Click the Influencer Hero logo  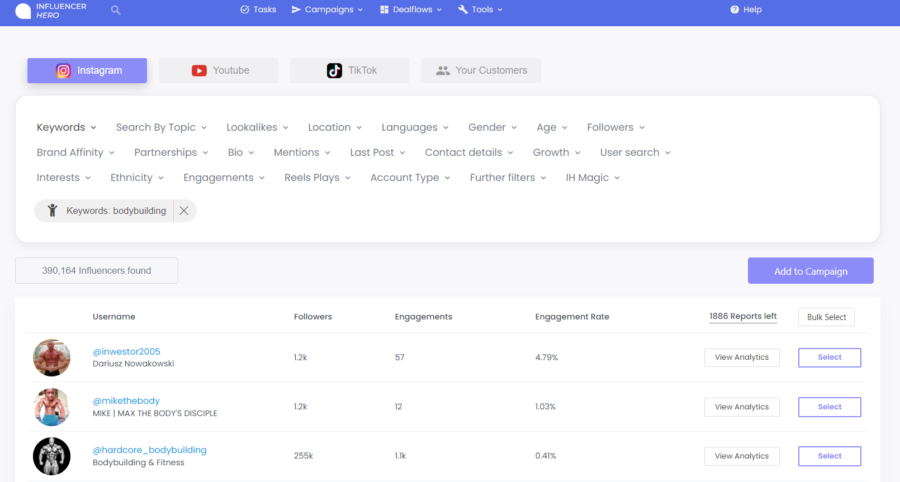(x=51, y=11)
